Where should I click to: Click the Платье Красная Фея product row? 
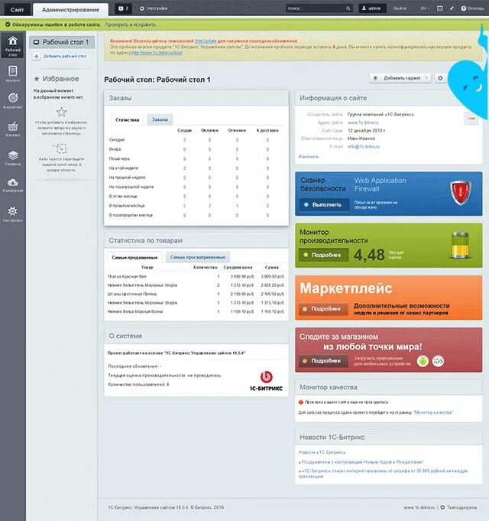(x=196, y=276)
